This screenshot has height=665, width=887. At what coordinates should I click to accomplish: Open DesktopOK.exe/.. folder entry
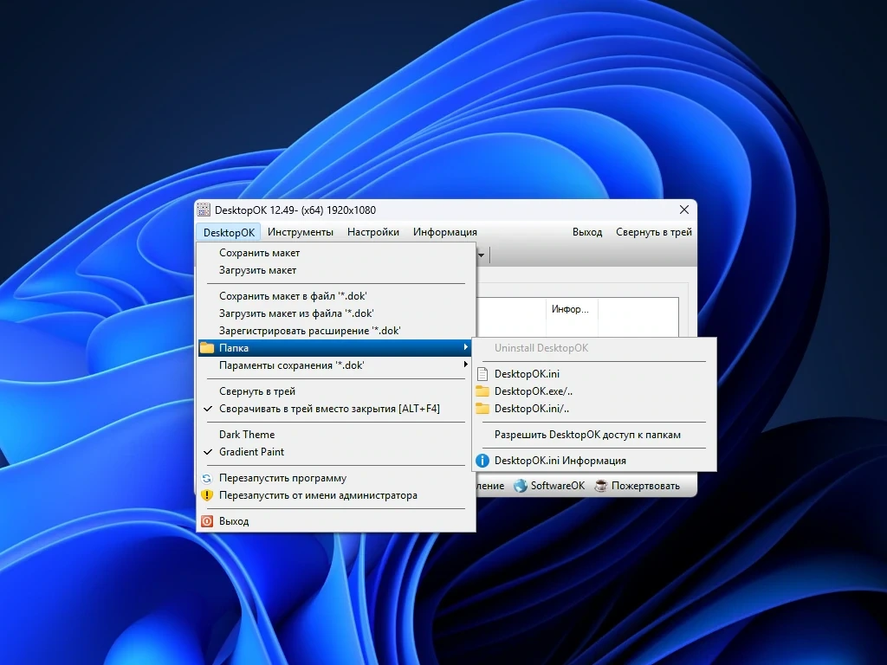594,391
